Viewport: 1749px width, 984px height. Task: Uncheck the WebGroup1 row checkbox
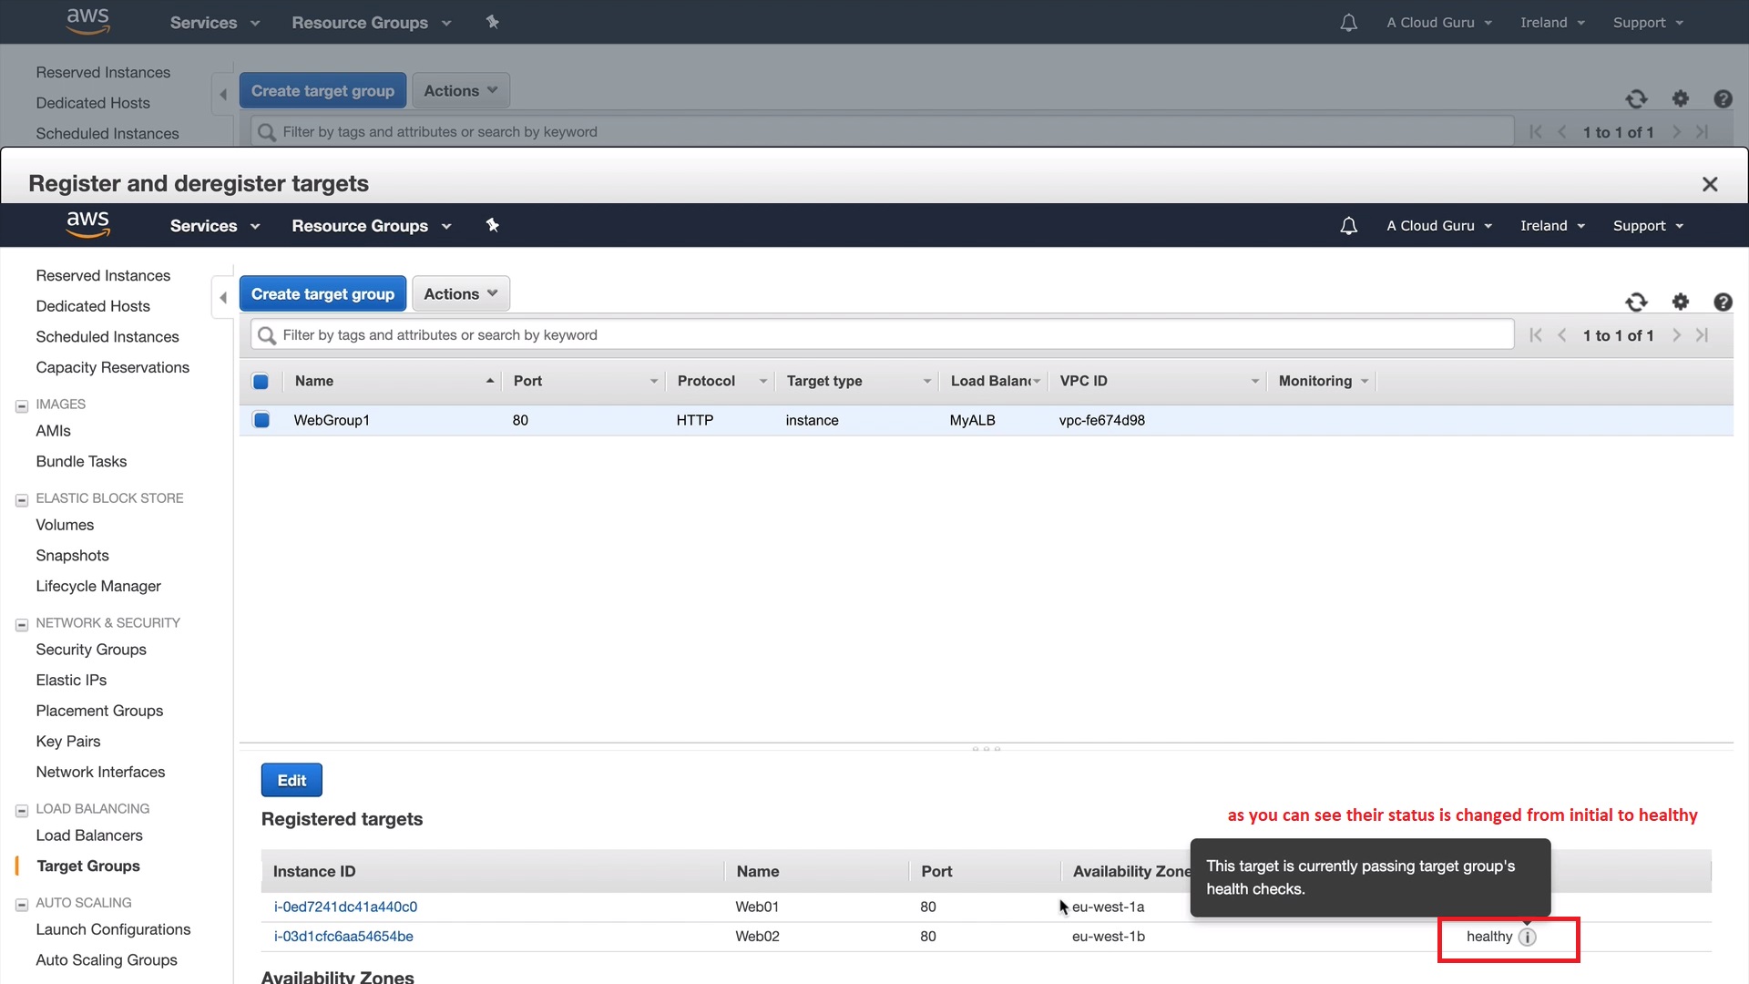(x=261, y=420)
